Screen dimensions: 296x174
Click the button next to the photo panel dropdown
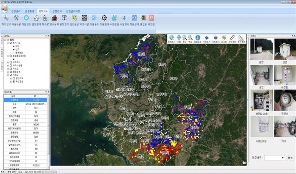tap(290, 158)
